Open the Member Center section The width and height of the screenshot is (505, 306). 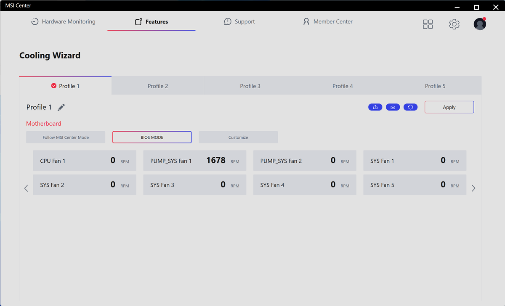tap(328, 21)
